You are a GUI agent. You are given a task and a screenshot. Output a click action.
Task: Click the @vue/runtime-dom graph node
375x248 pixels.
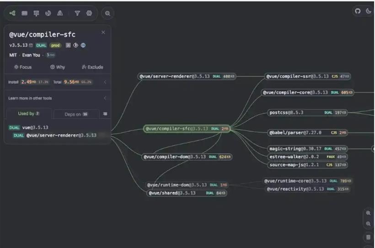click(x=187, y=185)
